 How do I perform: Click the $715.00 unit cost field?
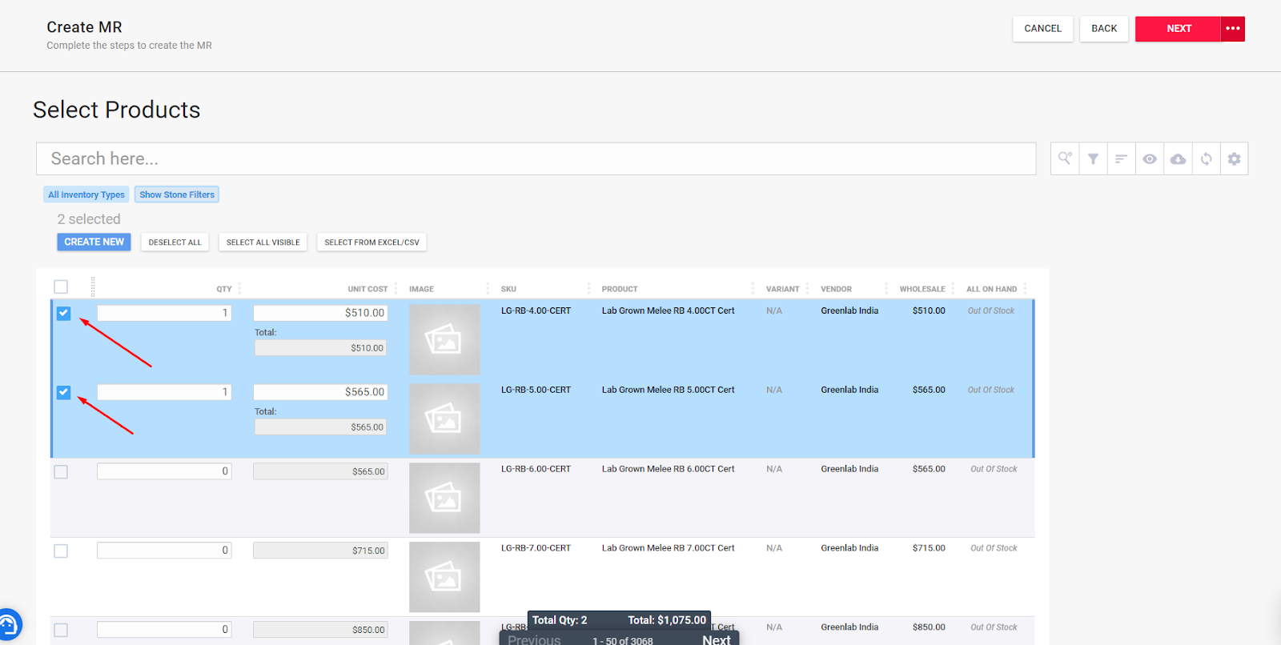pyautogui.click(x=320, y=551)
